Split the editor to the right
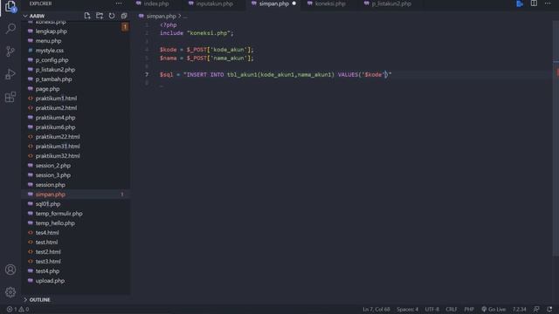The width and height of the screenshot is (559, 314). 534,3
